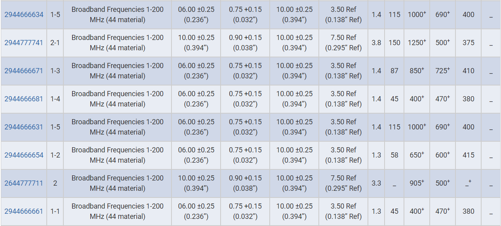Click the cell showing 1-4

point(55,99)
